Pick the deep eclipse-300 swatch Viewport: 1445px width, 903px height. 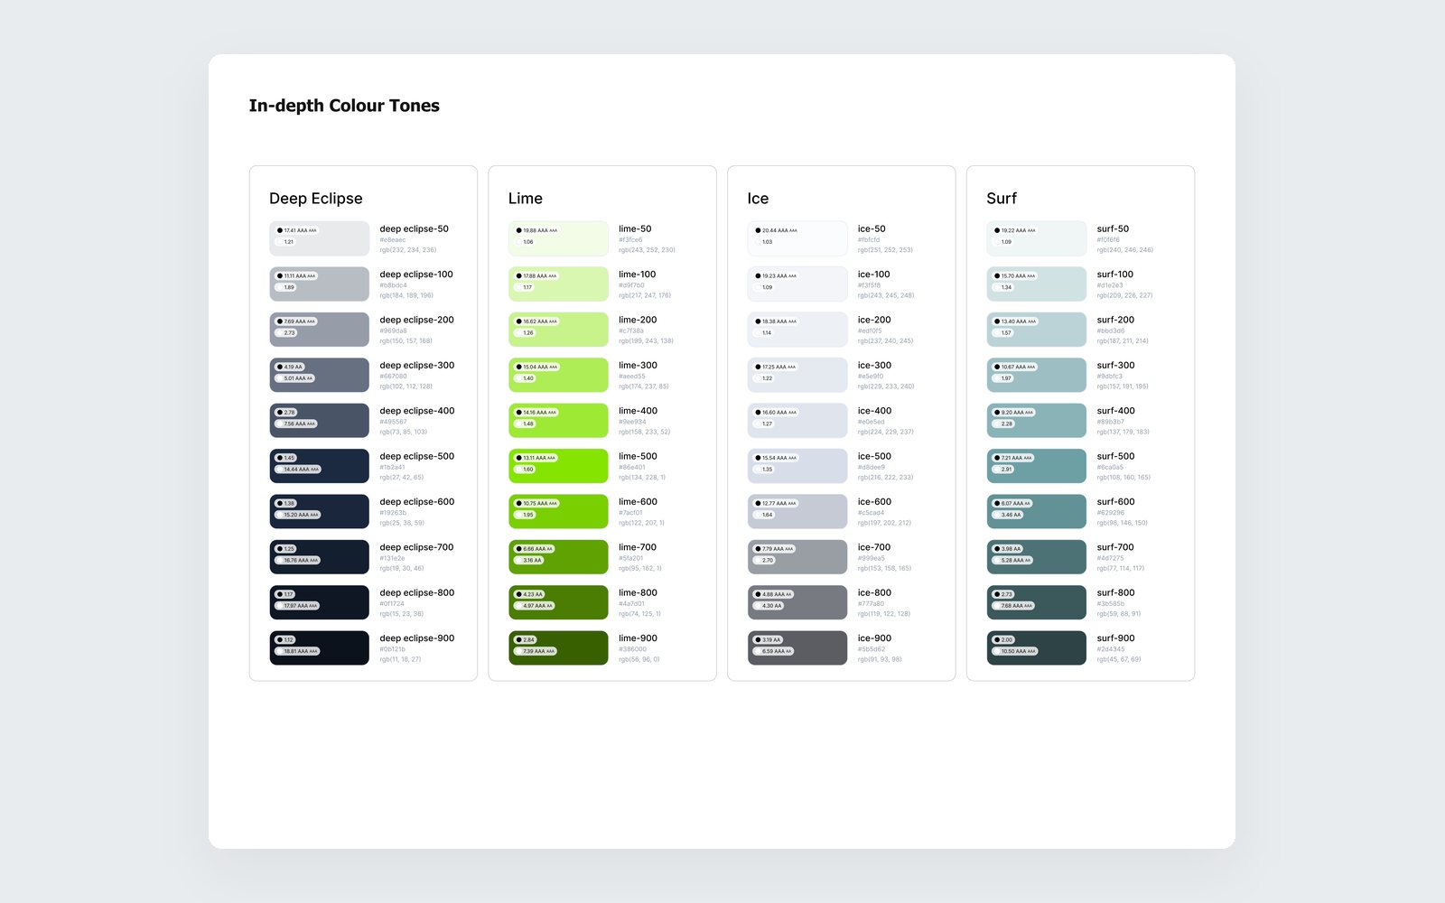[x=319, y=375]
